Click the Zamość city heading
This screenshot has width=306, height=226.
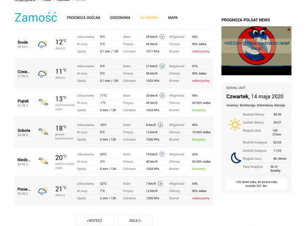pos(36,17)
